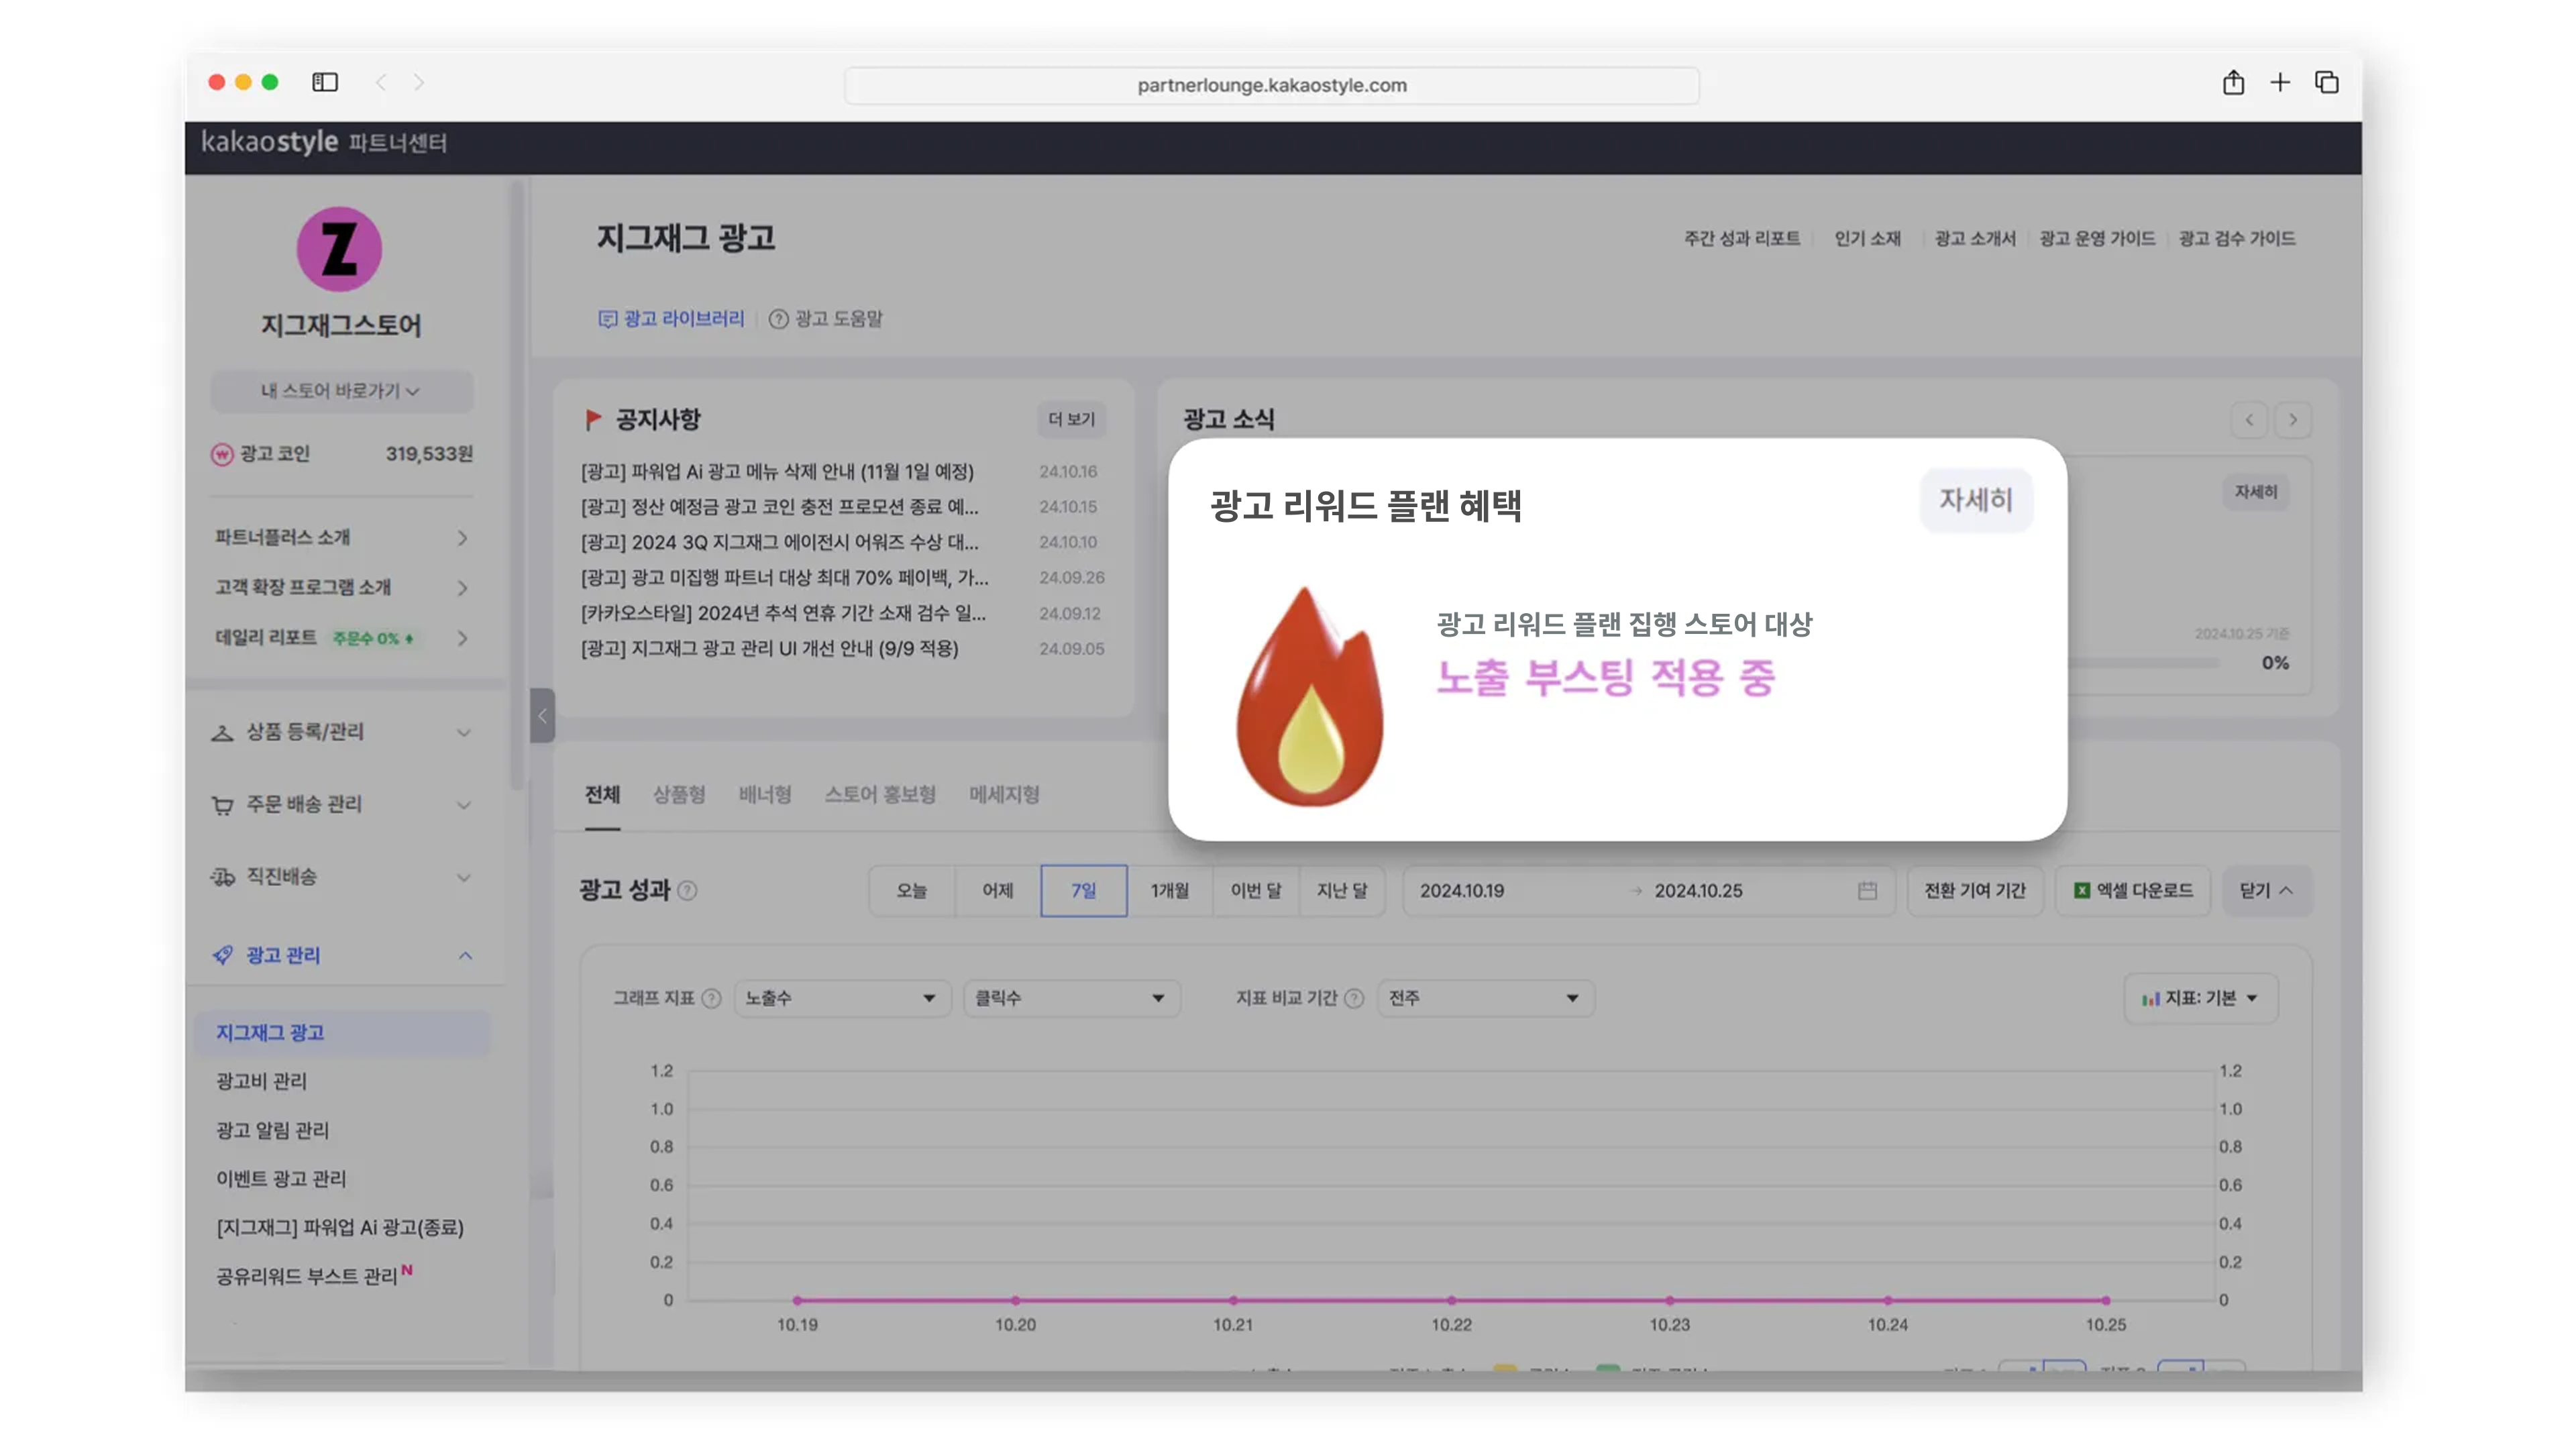This screenshot has width=2576, height=1449.
Task: Open a new tab with plus icon
Action: tap(2280, 82)
